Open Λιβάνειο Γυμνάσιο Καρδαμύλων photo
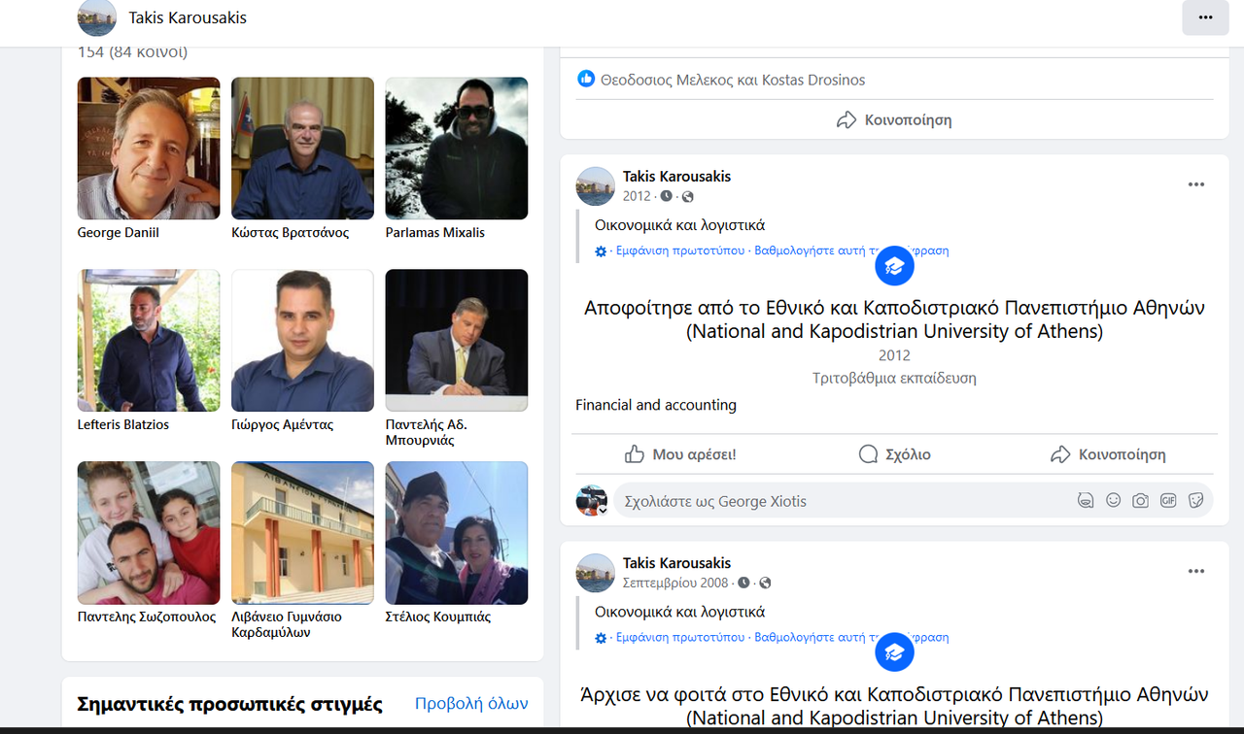Viewport: 1244px width, 734px height. (302, 533)
